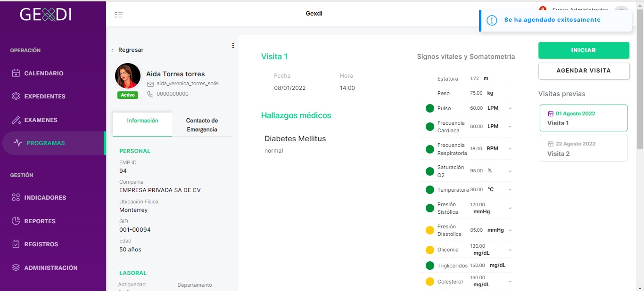
Task: Expand the Glicemia row chevron
Action: click(510, 250)
